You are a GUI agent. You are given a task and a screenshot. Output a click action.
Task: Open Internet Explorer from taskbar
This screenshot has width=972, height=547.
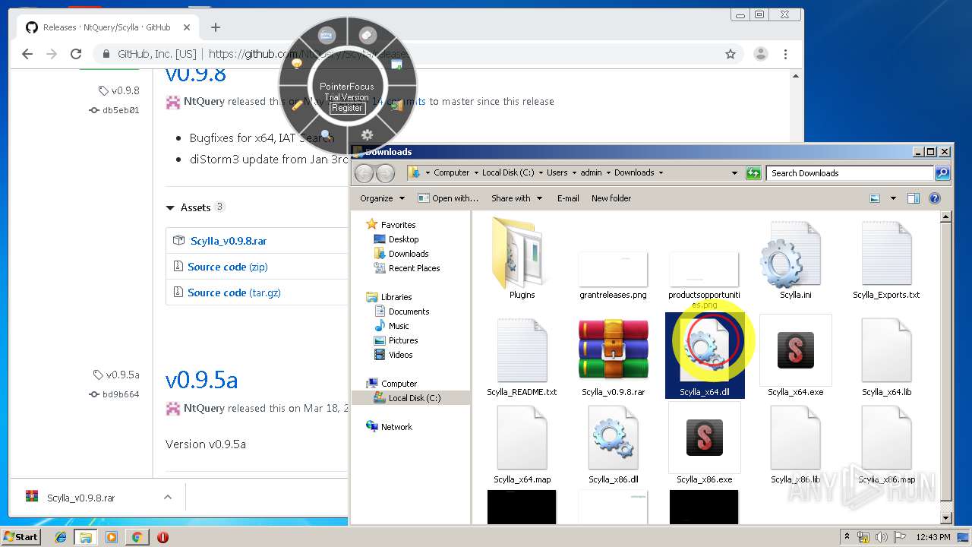click(61, 537)
